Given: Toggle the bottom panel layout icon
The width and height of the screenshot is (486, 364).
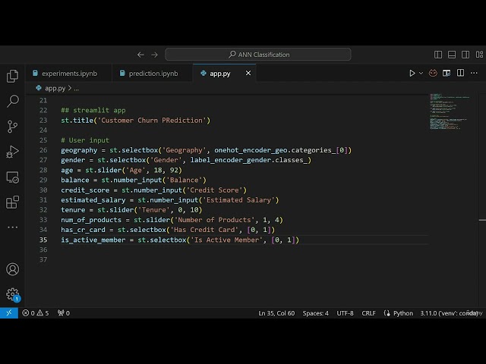Looking at the screenshot, I should click(x=452, y=55).
